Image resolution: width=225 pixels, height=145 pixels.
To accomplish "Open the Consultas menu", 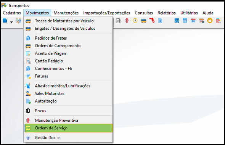I will (144, 13).
